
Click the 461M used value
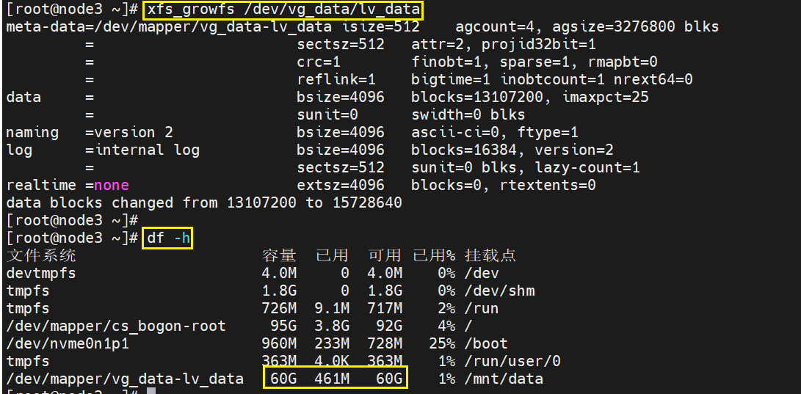(x=332, y=379)
